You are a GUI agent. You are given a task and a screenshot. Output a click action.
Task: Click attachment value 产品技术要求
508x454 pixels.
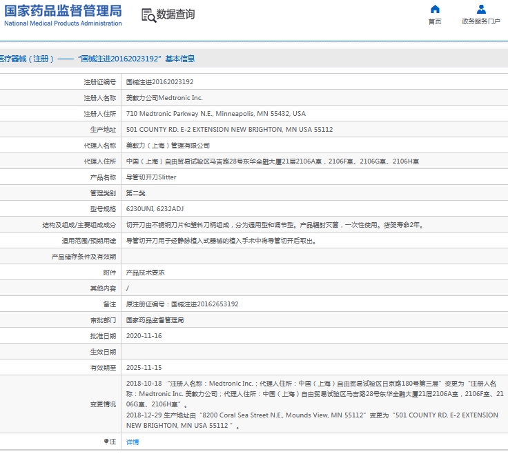point(145,273)
